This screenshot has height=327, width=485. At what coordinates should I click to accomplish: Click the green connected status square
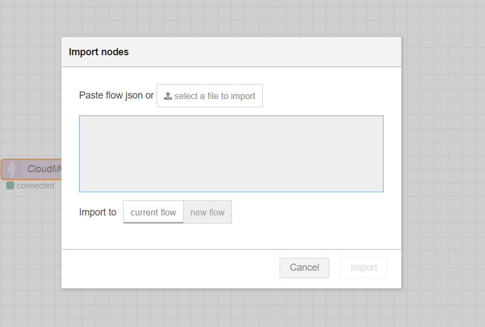10,186
